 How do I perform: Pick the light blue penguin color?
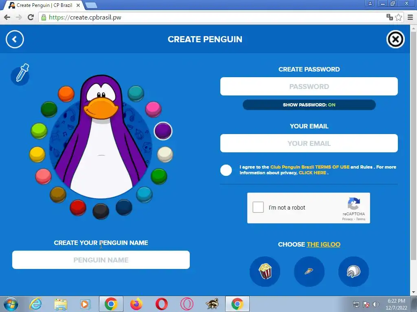(144, 194)
